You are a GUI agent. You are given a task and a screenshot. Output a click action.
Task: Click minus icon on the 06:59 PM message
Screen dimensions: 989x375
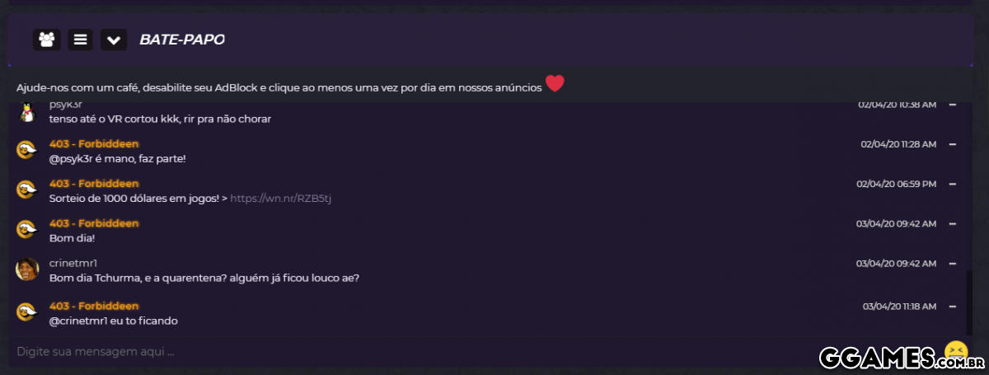952,184
